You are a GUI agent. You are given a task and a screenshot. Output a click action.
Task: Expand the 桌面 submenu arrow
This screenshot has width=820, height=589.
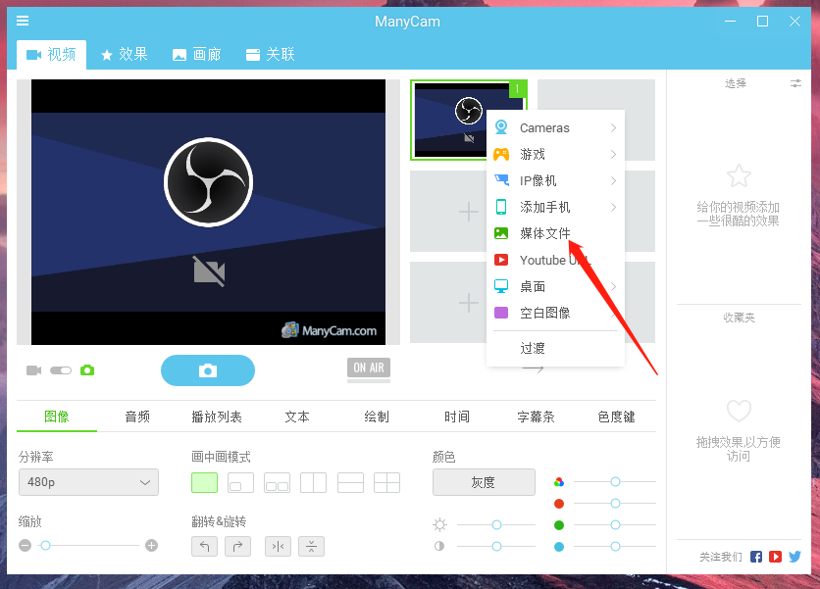613,286
